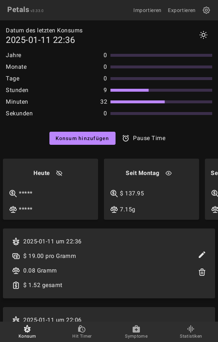The width and height of the screenshot is (218, 342).
Task: Open the Exportieren menu item
Action: click(x=182, y=10)
